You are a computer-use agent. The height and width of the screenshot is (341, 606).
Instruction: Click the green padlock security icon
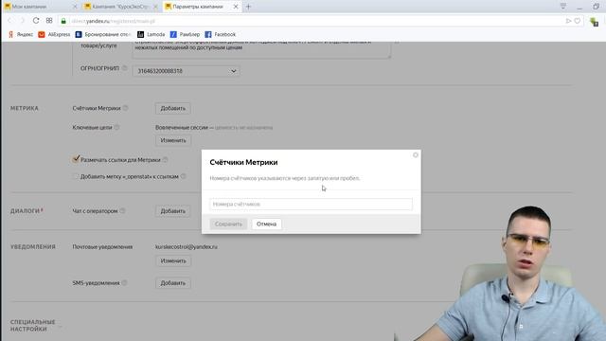(x=63, y=21)
